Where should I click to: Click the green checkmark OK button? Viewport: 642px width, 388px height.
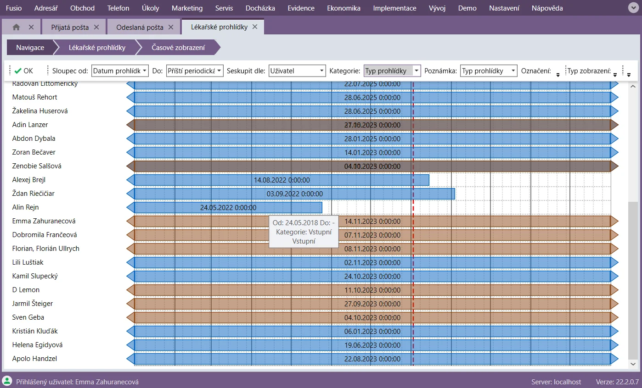pyautogui.click(x=23, y=71)
